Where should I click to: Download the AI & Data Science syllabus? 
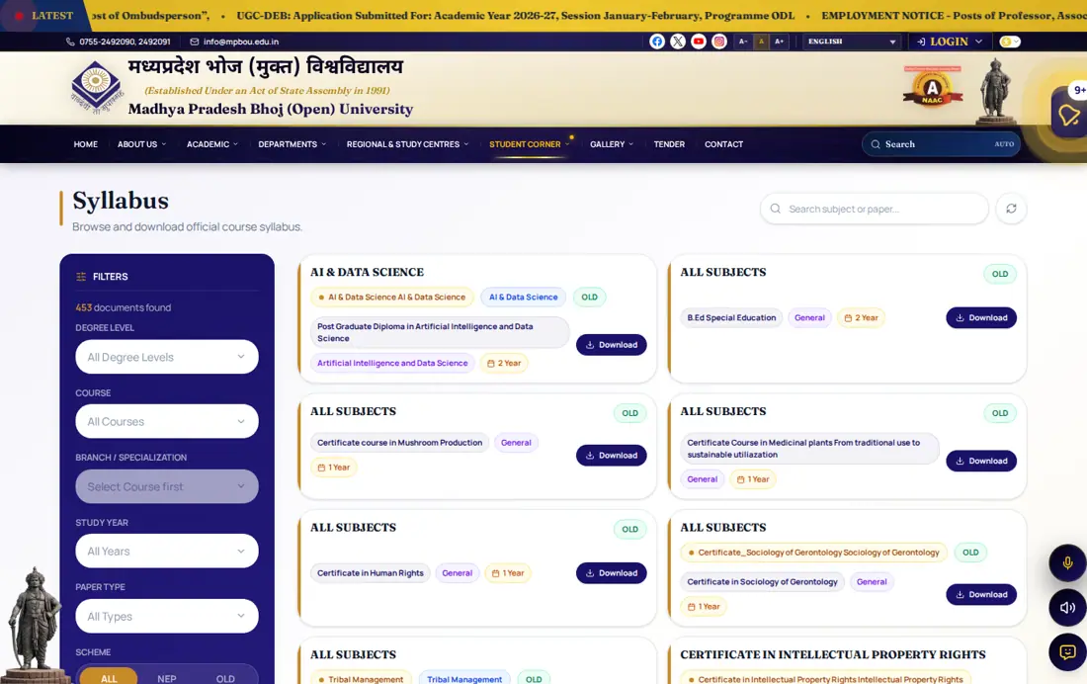(611, 345)
